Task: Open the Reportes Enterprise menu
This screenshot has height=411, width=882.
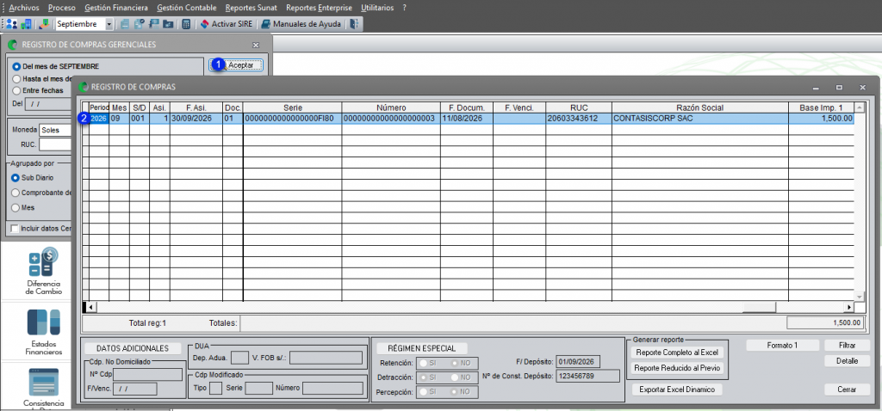Action: coord(319,8)
